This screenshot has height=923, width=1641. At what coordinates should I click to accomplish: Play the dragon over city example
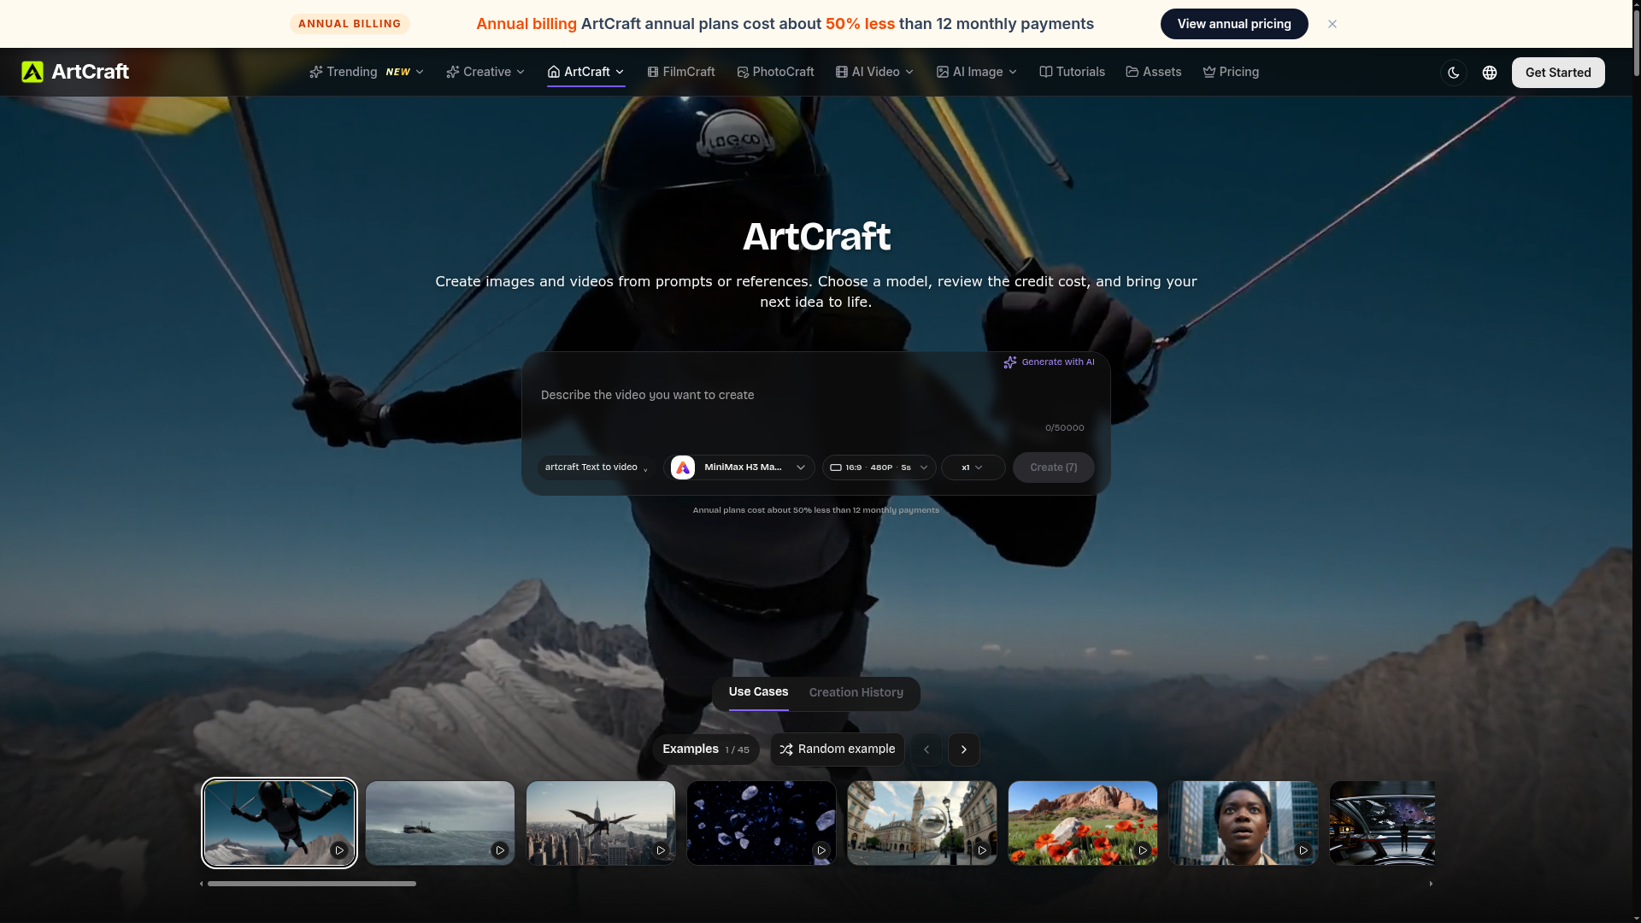click(661, 850)
